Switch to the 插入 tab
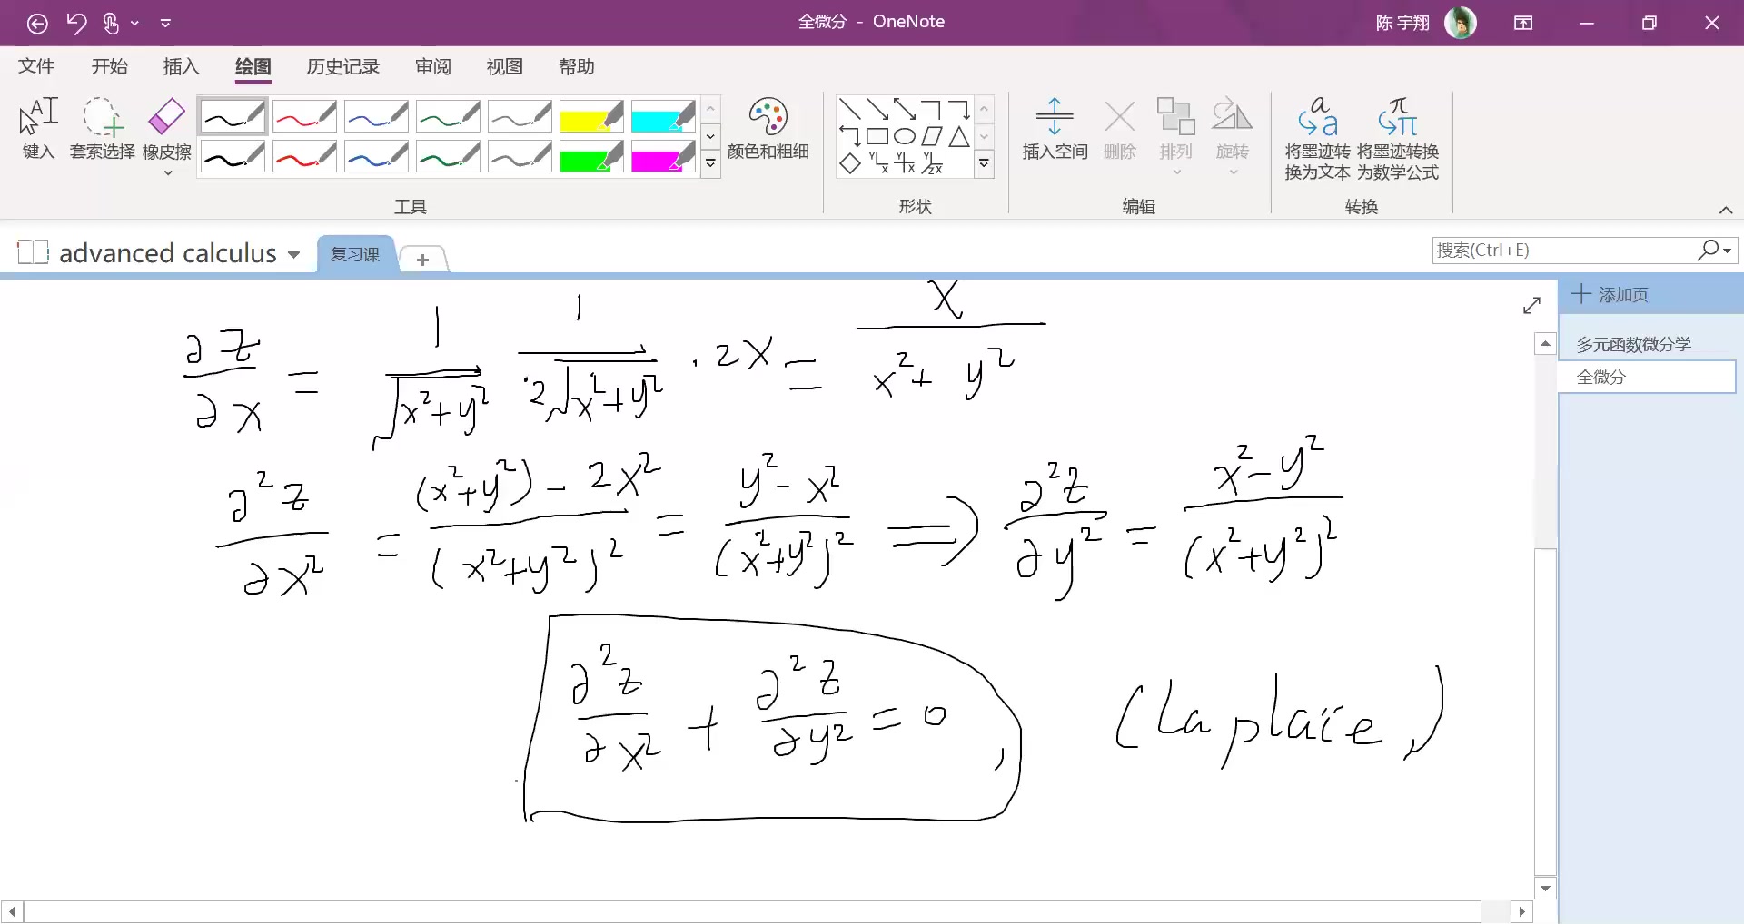This screenshot has height=924, width=1744. (x=181, y=66)
